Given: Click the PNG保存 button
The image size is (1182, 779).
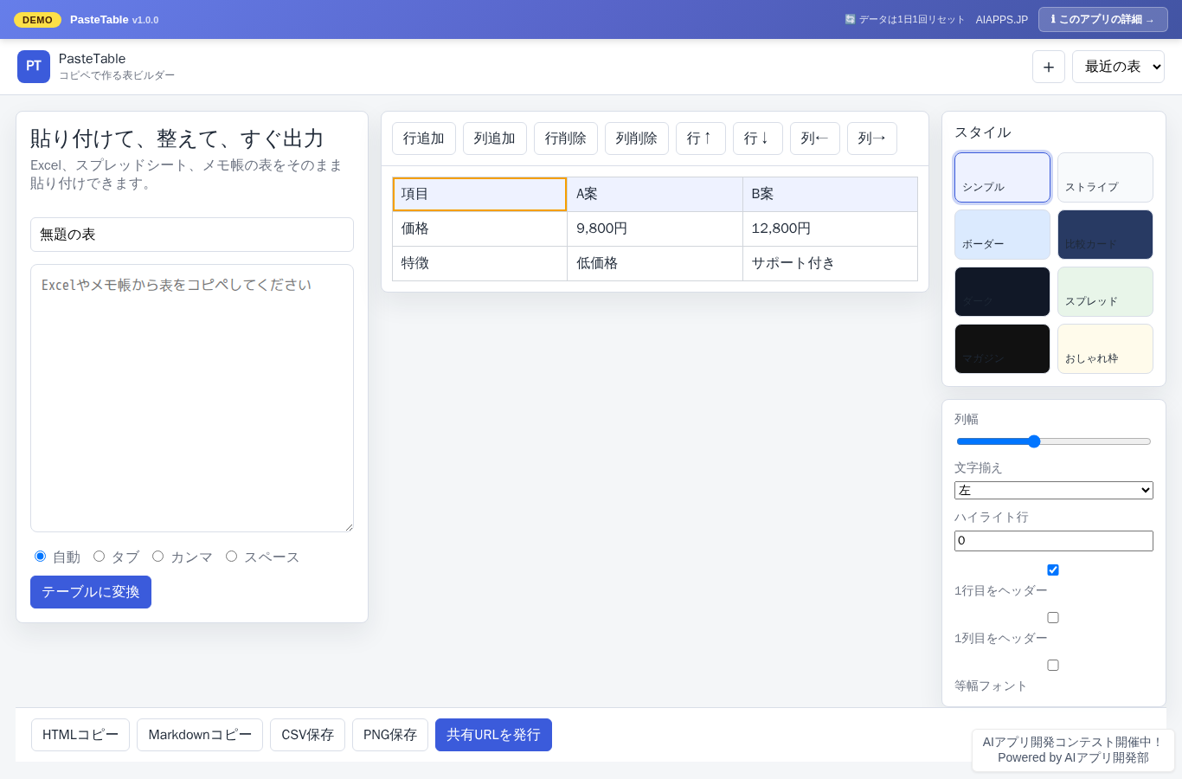Looking at the screenshot, I should [x=390, y=735].
